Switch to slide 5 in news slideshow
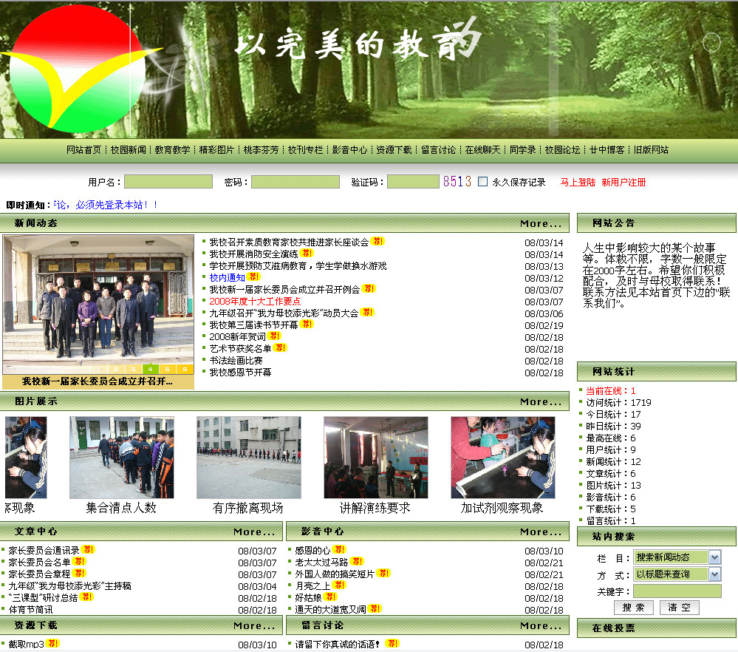 (168, 369)
